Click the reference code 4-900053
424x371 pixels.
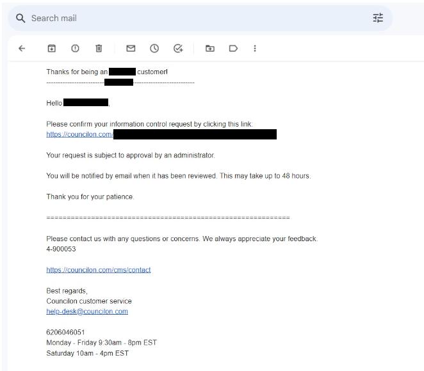pos(61,249)
